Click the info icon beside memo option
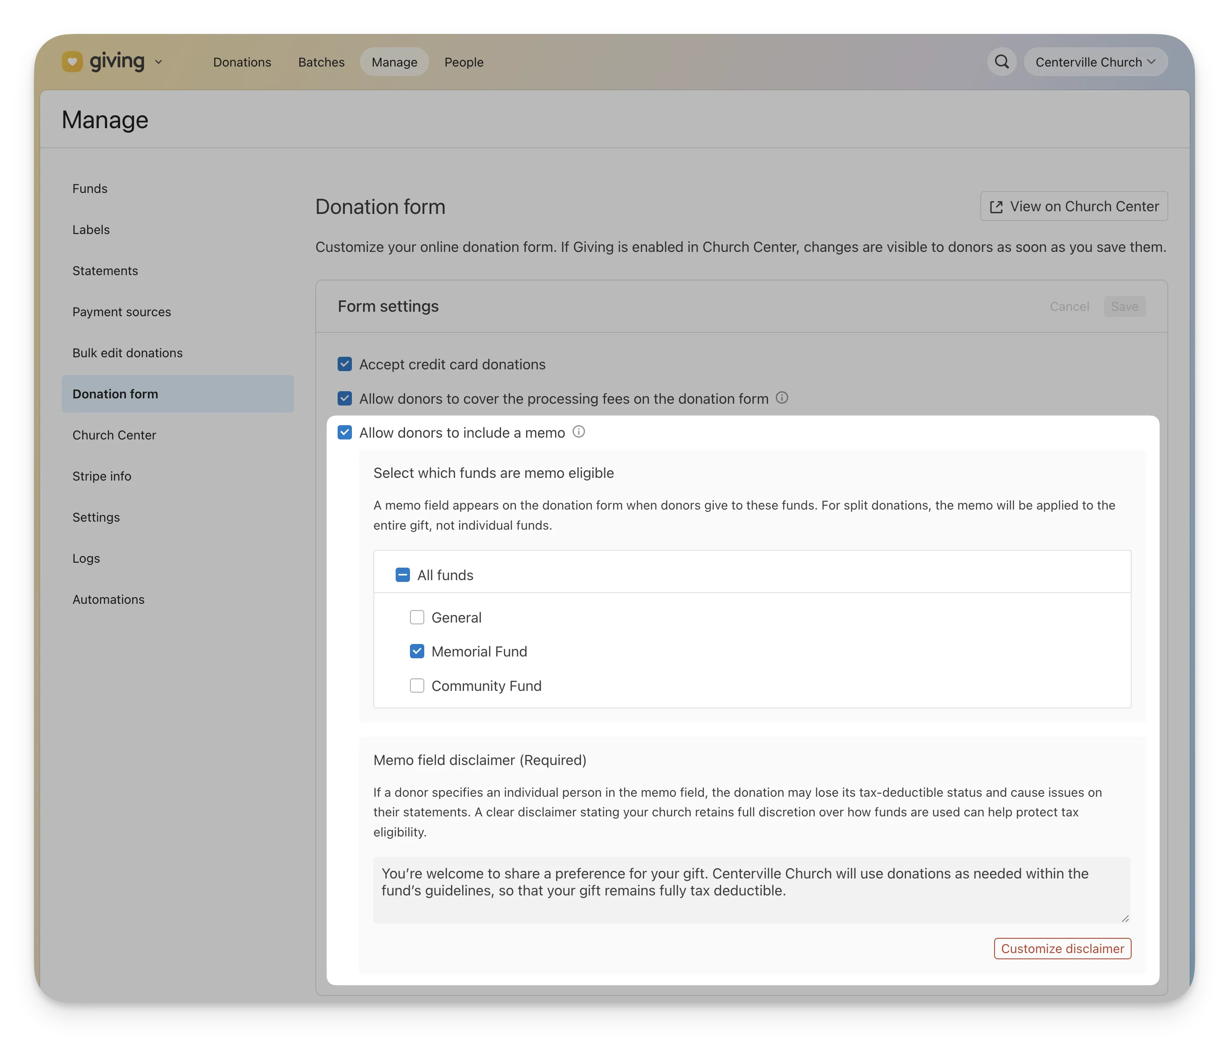The width and height of the screenshot is (1229, 1037). point(579,432)
